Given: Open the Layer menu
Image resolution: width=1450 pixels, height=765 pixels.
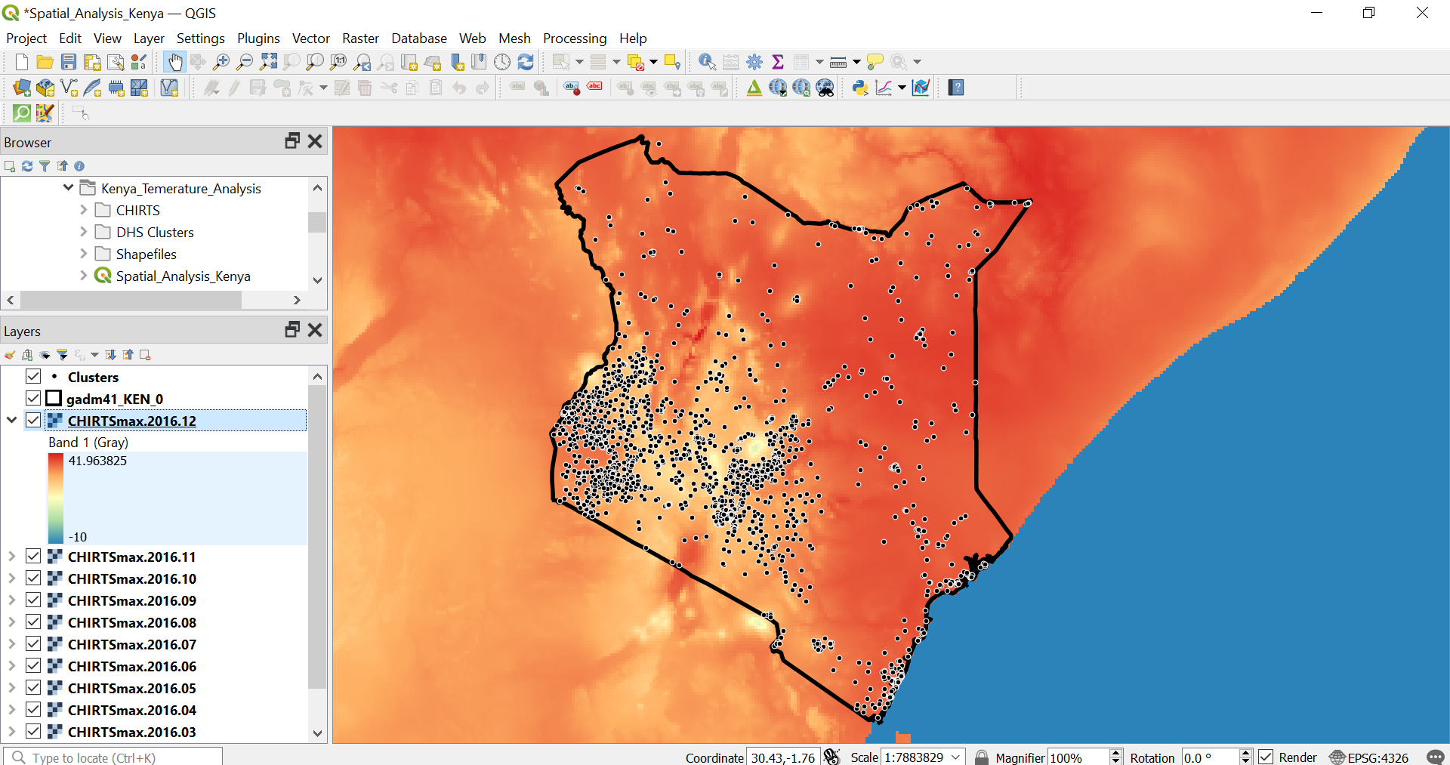Looking at the screenshot, I should coord(149,38).
